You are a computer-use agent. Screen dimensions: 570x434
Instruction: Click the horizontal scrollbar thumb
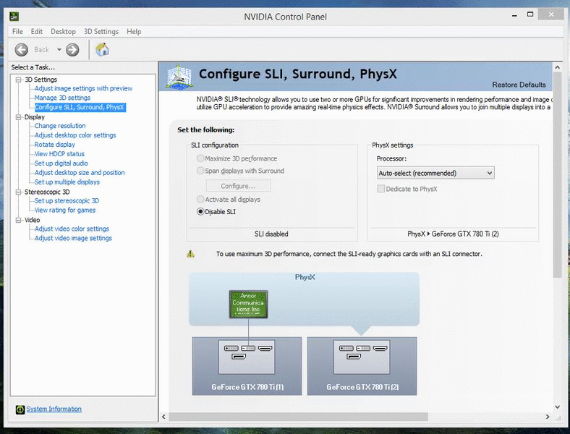coord(298,417)
